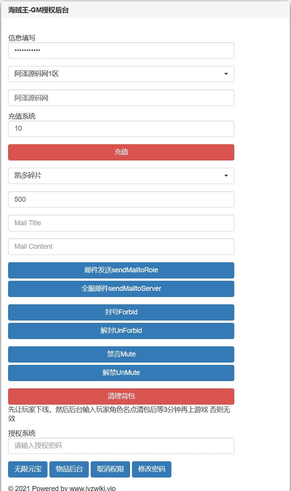Click the 取消权限 button
Image resolution: width=291 pixels, height=491 pixels.
pyautogui.click(x=110, y=469)
